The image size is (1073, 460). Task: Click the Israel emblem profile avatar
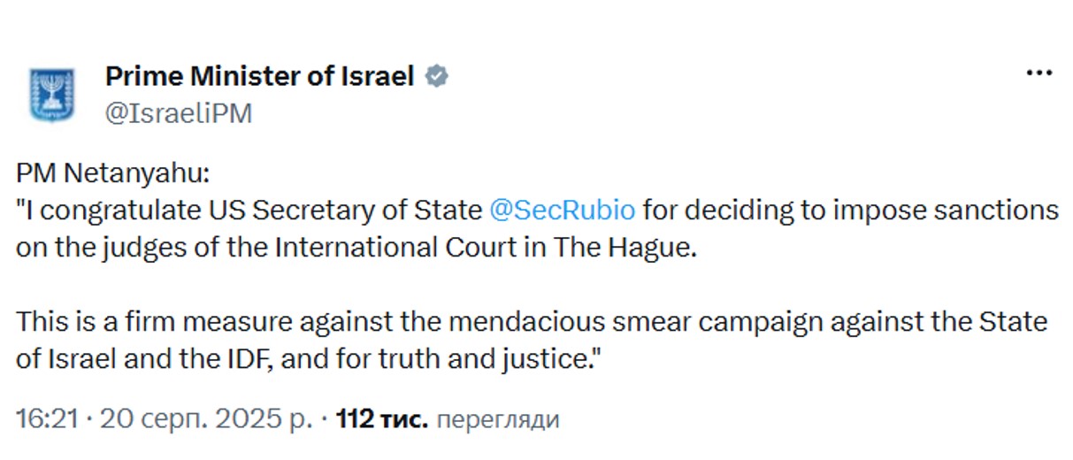tap(53, 95)
